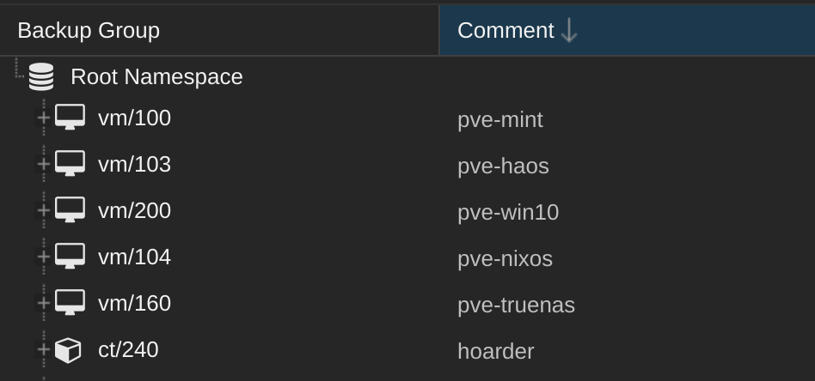The width and height of the screenshot is (815, 381).
Task: Click the monitor icon for vm/200
Action: [x=70, y=209]
